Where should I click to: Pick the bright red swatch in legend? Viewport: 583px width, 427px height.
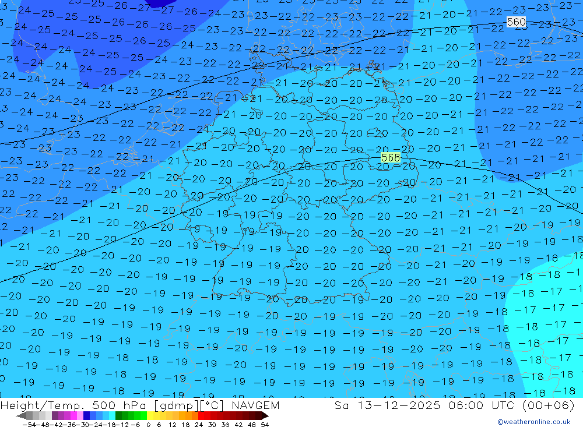(201, 415)
